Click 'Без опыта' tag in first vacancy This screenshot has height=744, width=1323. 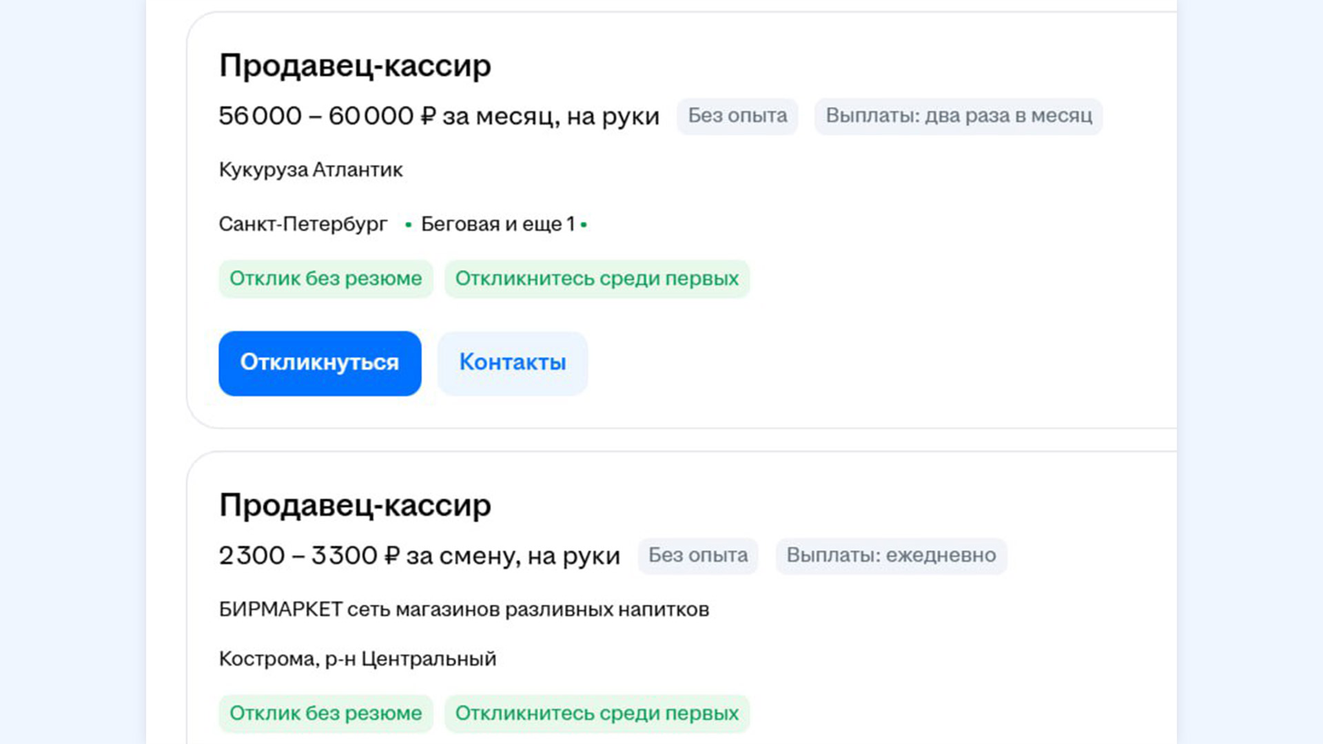(737, 116)
